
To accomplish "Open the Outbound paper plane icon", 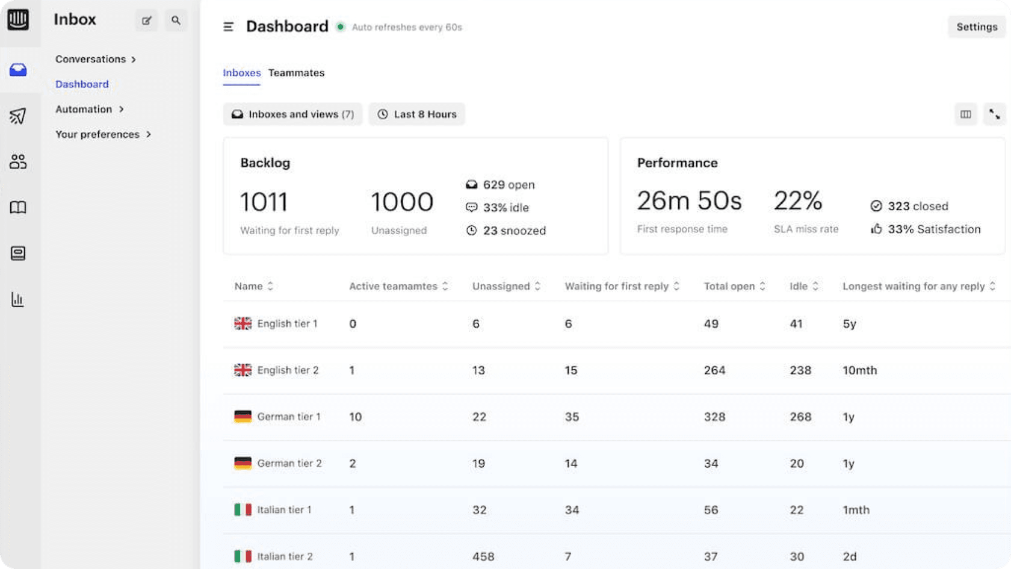I will coord(18,116).
